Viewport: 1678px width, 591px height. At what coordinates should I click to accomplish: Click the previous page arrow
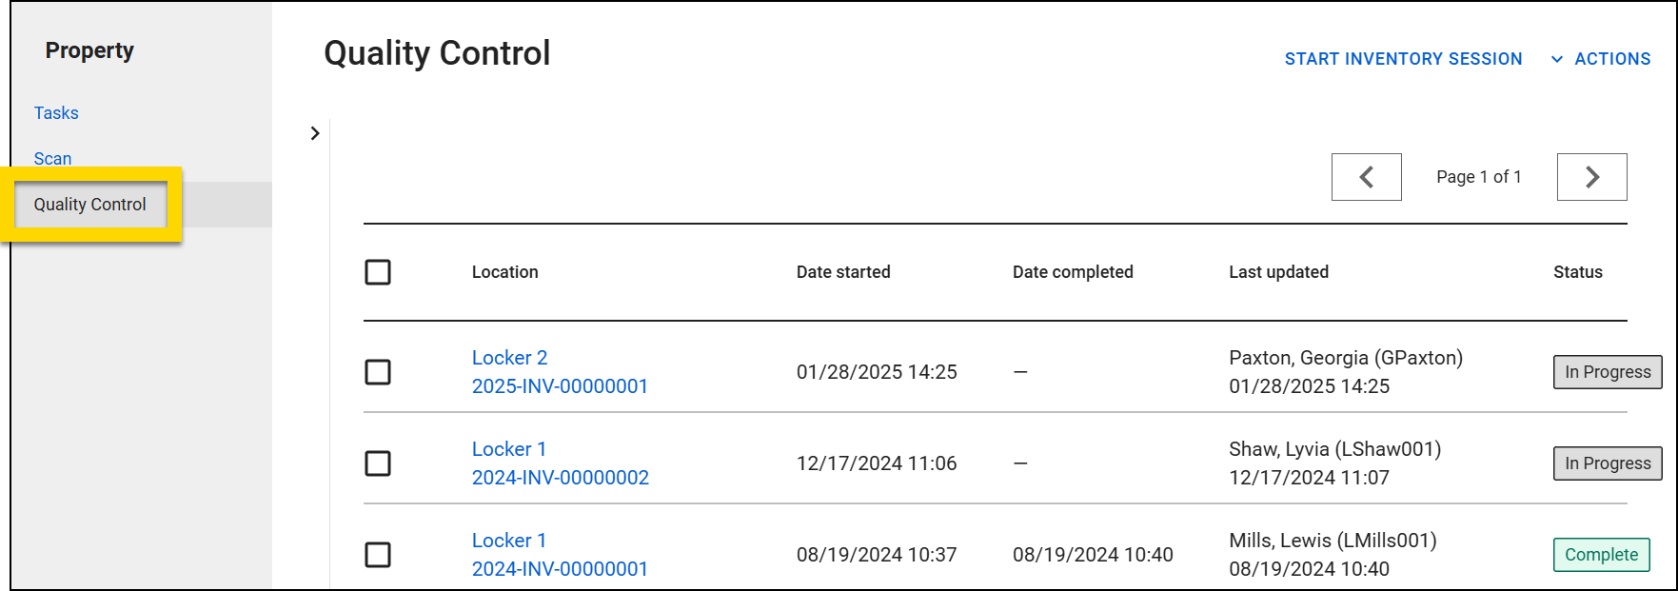click(x=1366, y=177)
